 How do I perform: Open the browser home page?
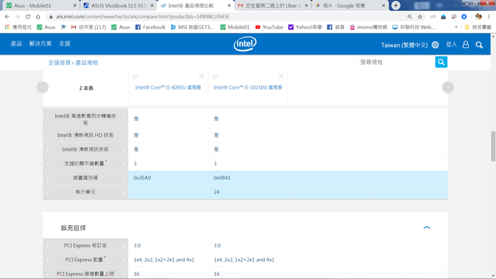pyautogui.click(x=38, y=17)
